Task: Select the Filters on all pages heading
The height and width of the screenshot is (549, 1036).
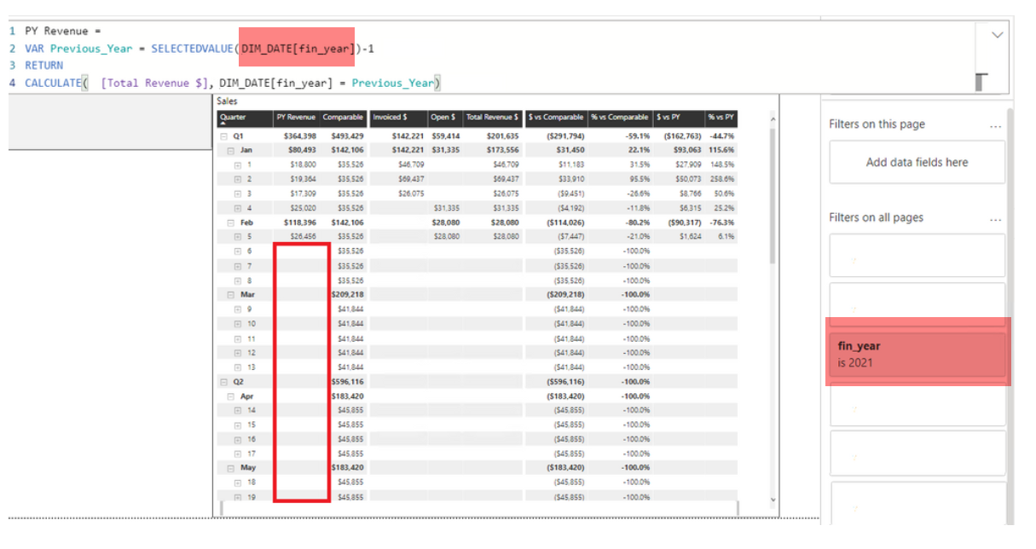Action: pyautogui.click(x=876, y=217)
